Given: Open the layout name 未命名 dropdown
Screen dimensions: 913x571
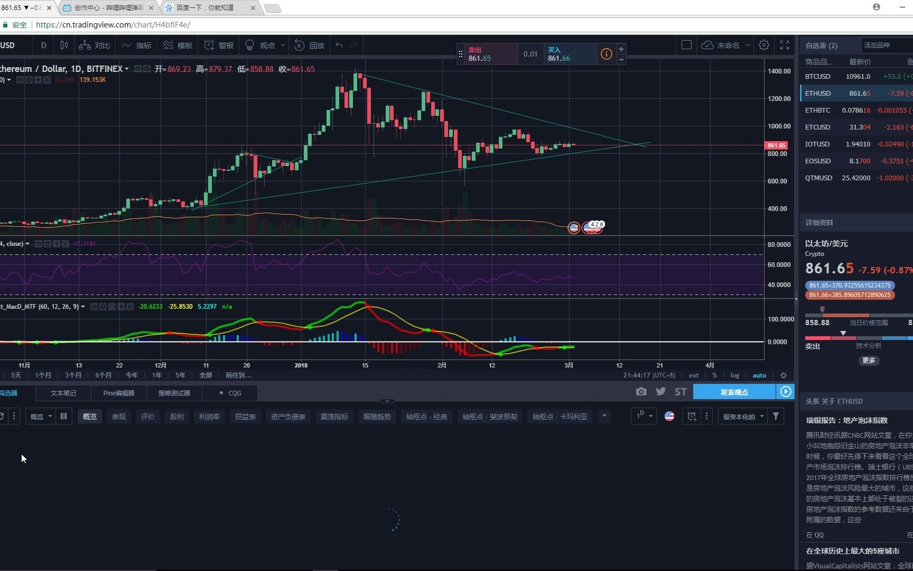Looking at the screenshot, I should click(727, 45).
